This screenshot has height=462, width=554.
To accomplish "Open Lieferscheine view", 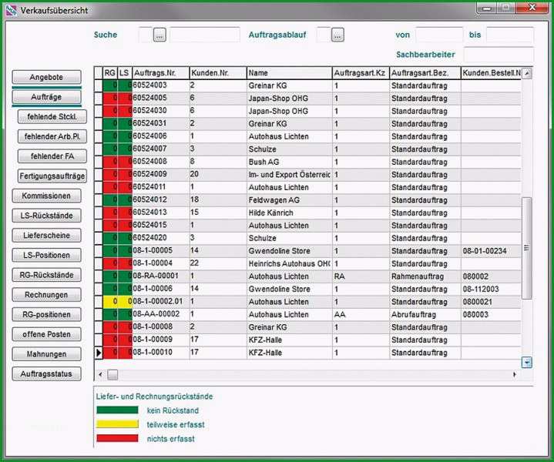I will pos(47,236).
